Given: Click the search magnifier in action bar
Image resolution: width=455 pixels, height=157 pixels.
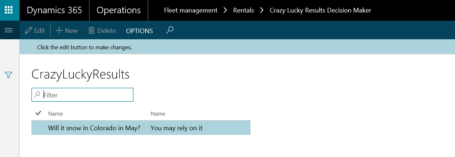Looking at the screenshot, I should click(x=170, y=30).
